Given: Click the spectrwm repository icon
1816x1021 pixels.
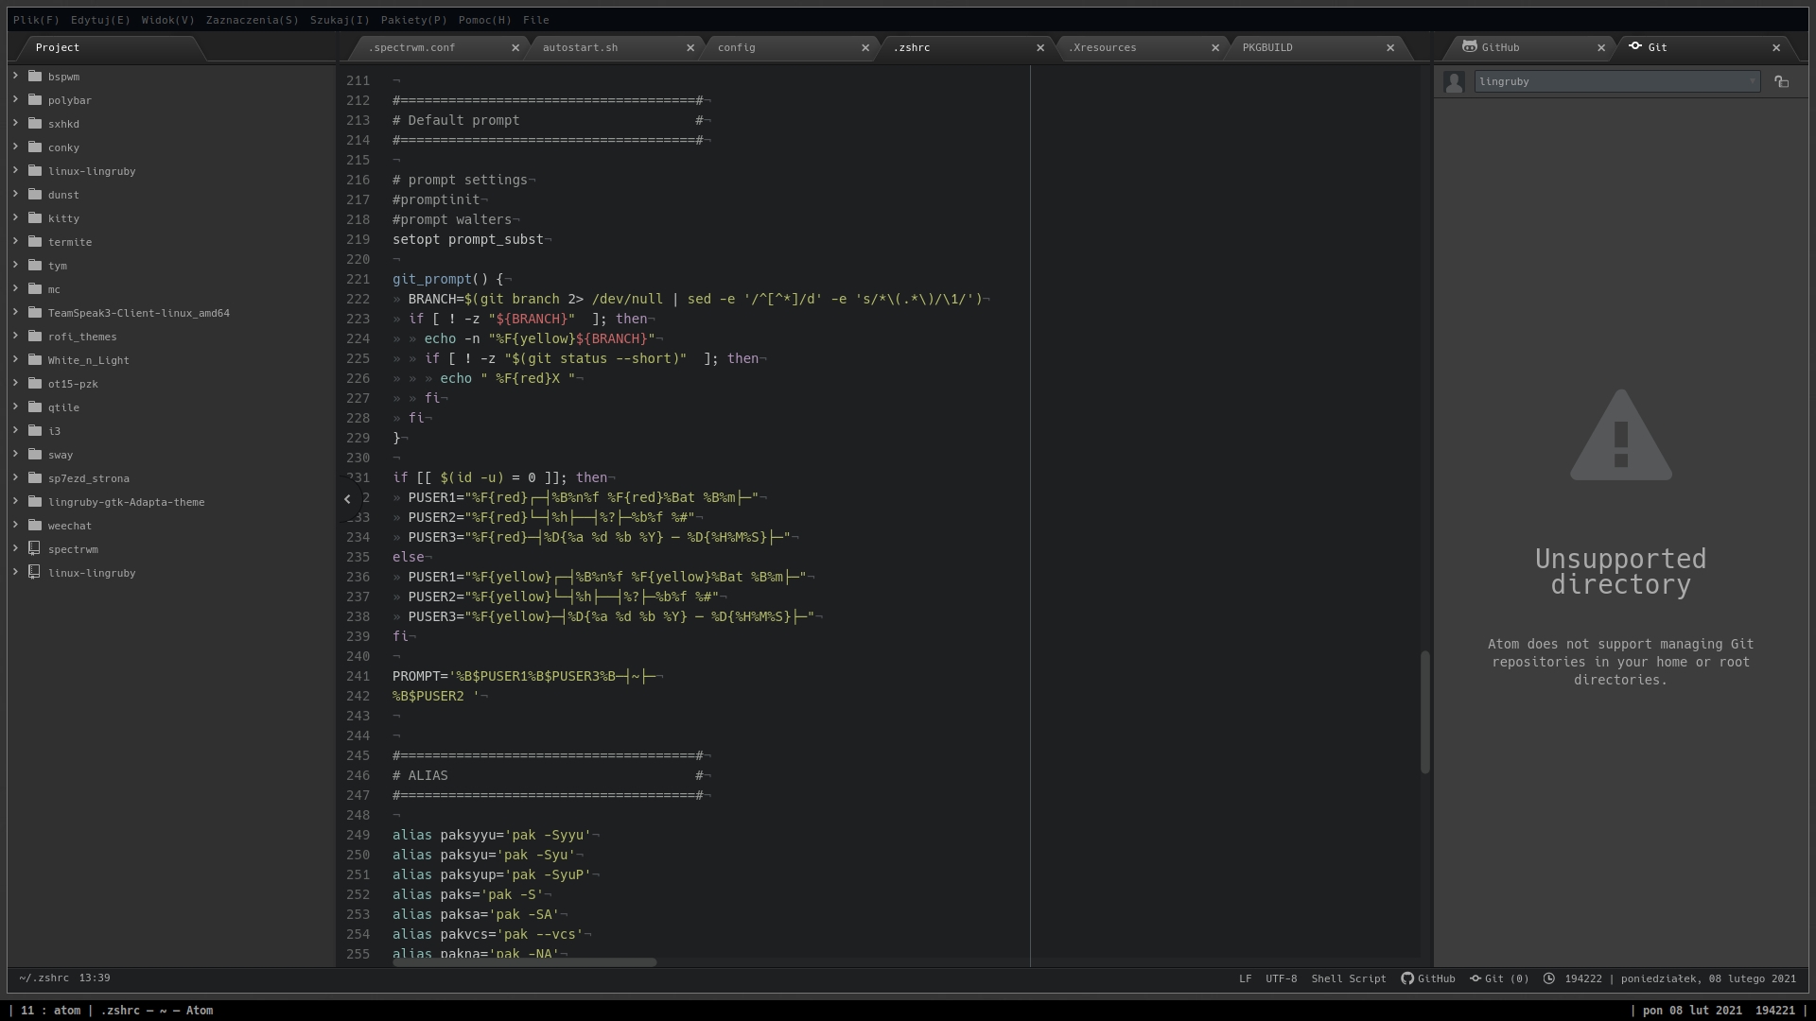Looking at the screenshot, I should coord(35,548).
